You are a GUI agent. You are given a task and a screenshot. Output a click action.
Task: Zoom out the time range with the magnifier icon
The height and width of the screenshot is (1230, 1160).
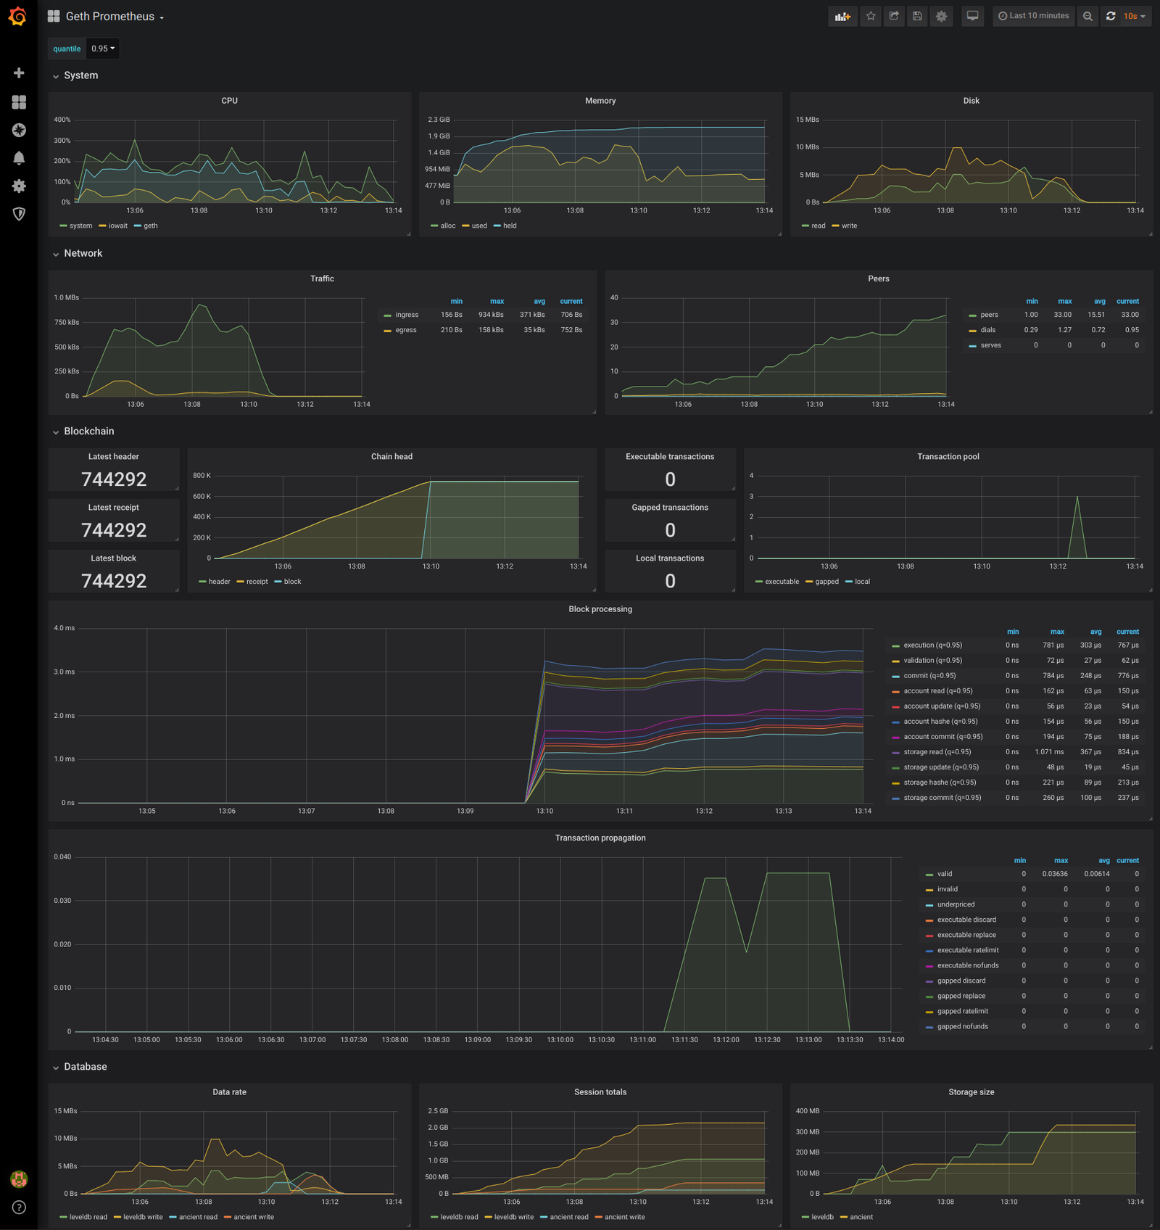coord(1087,16)
